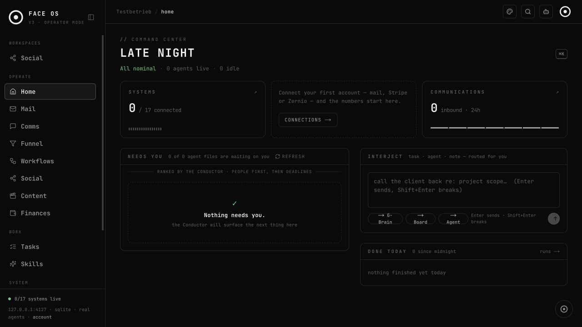Image resolution: width=582 pixels, height=327 pixels.
Task: Open Content in the sidebar
Action: [50, 196]
